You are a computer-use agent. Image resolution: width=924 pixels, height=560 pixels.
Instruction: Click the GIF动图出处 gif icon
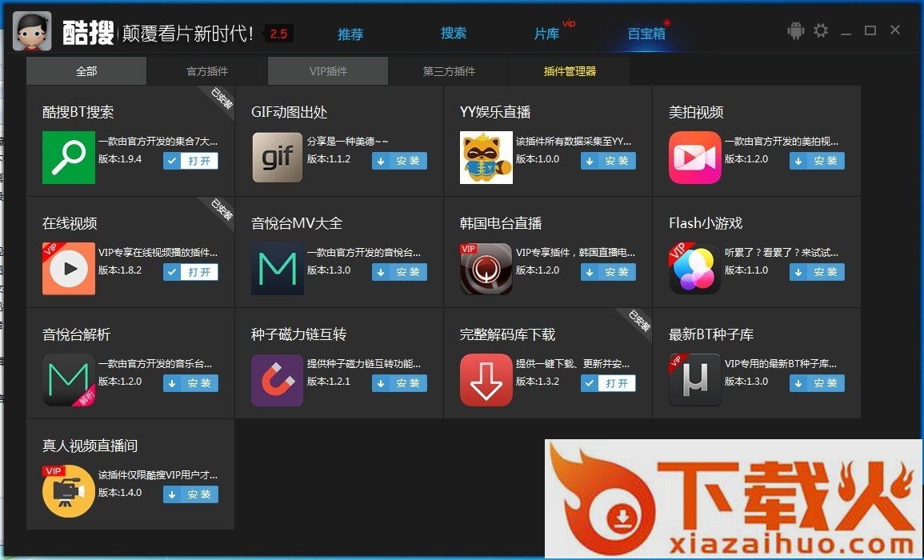coord(277,158)
